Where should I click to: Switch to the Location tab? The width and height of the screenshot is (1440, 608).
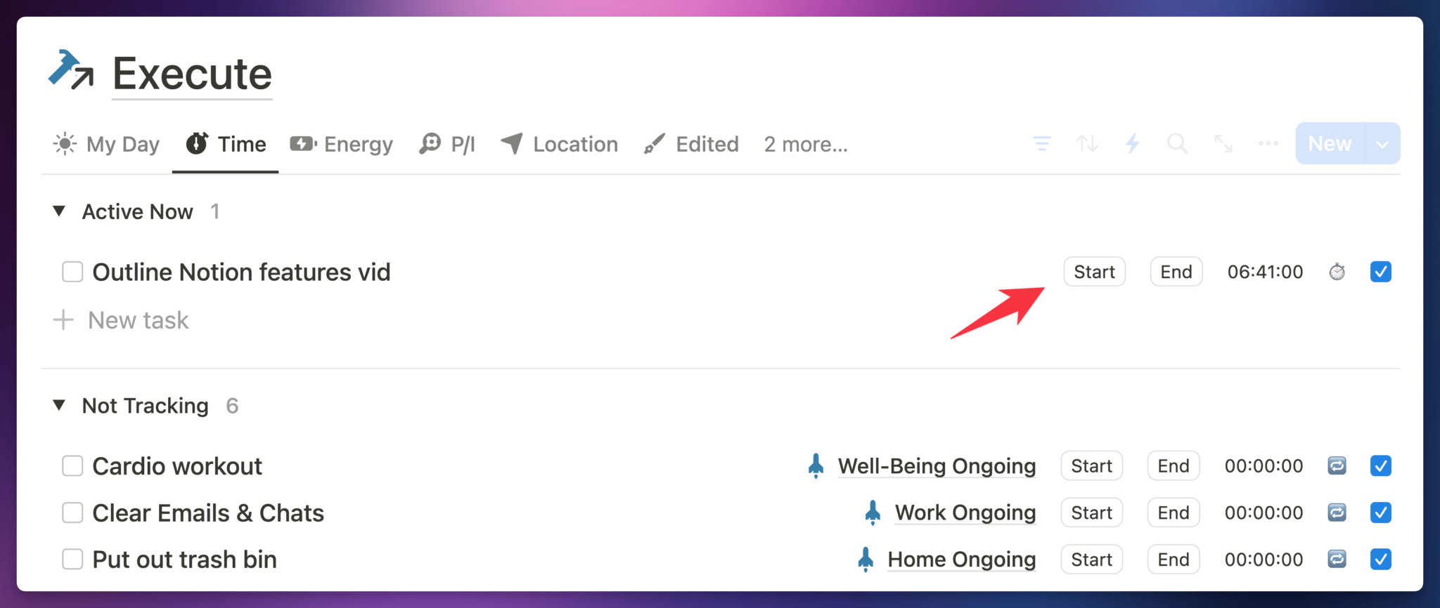pyautogui.click(x=559, y=144)
